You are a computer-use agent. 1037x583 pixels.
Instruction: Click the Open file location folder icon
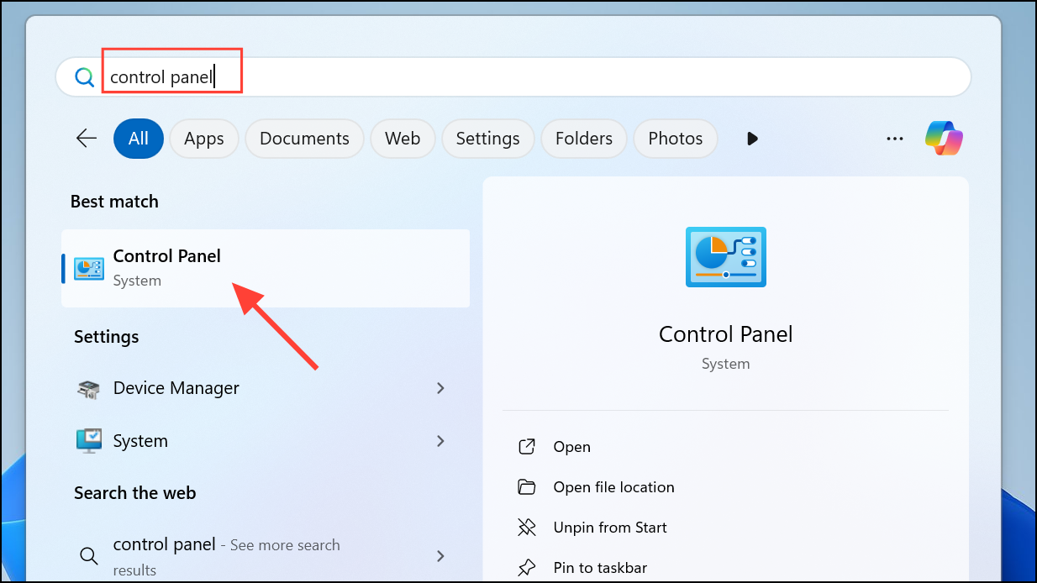point(527,487)
